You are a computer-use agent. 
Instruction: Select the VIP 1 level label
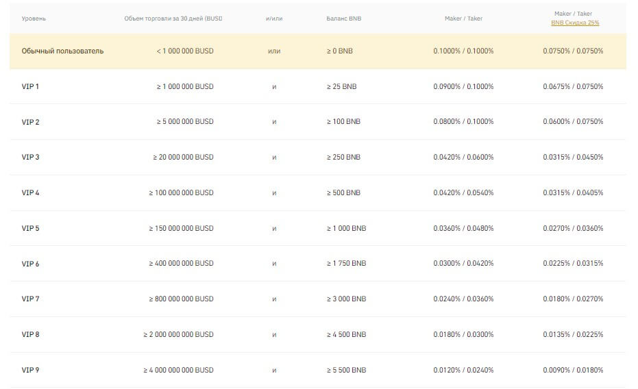pos(31,87)
